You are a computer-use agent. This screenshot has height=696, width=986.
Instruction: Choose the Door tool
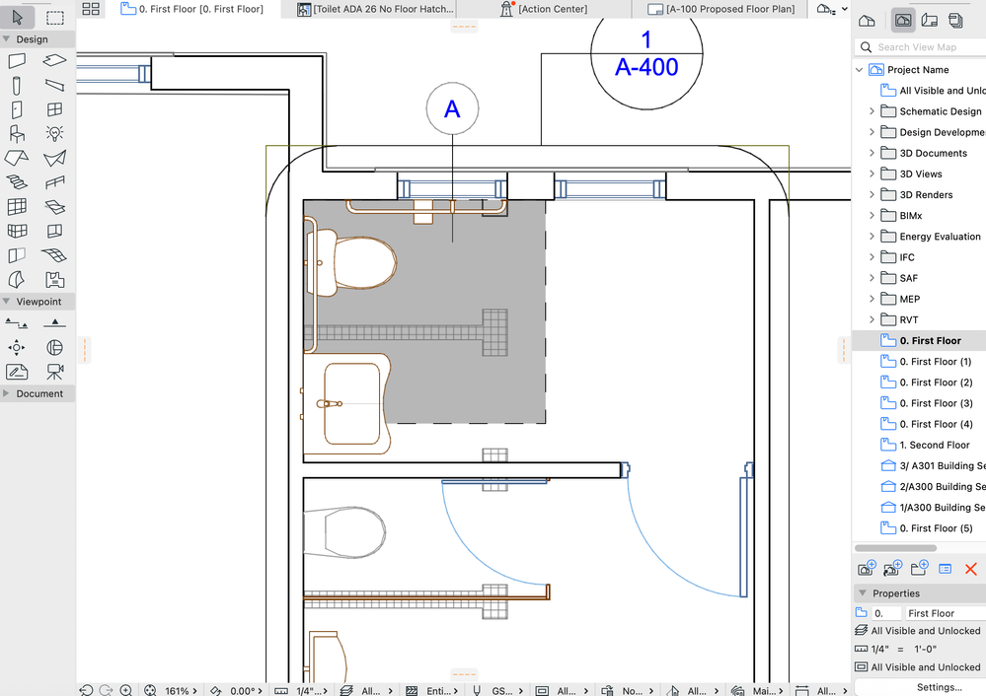click(17, 109)
